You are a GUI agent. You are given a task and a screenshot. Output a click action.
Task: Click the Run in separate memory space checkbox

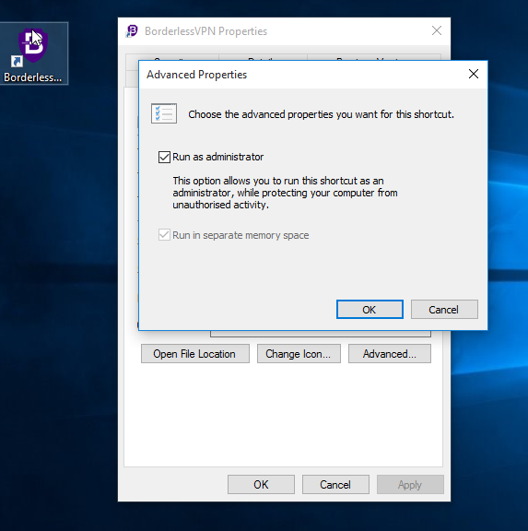pyautogui.click(x=164, y=235)
